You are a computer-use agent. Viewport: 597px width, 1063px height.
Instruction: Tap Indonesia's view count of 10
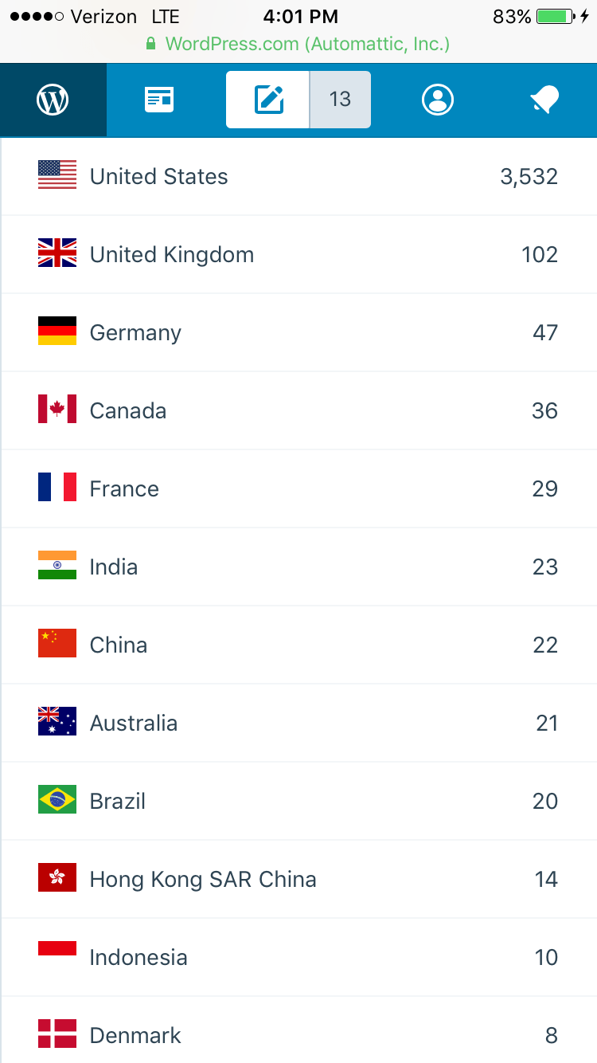click(x=546, y=957)
